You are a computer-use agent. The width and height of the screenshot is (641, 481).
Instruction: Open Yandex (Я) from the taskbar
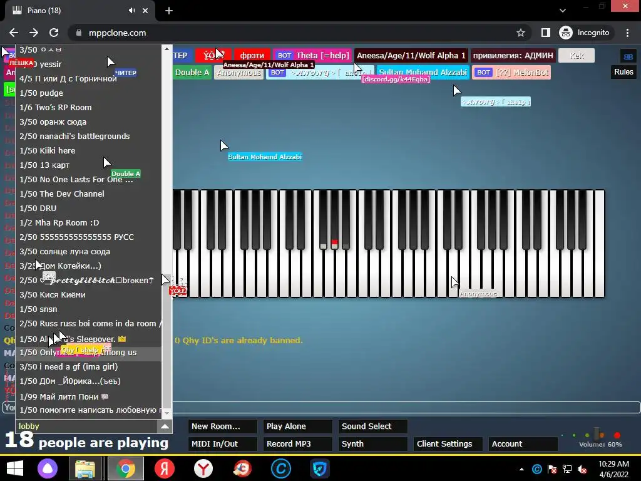click(x=165, y=468)
